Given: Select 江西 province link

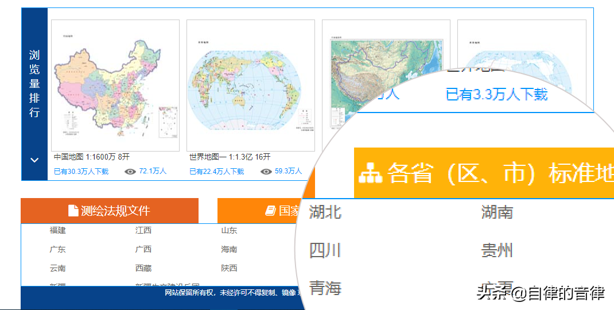Looking at the screenshot, I should click(x=143, y=230).
